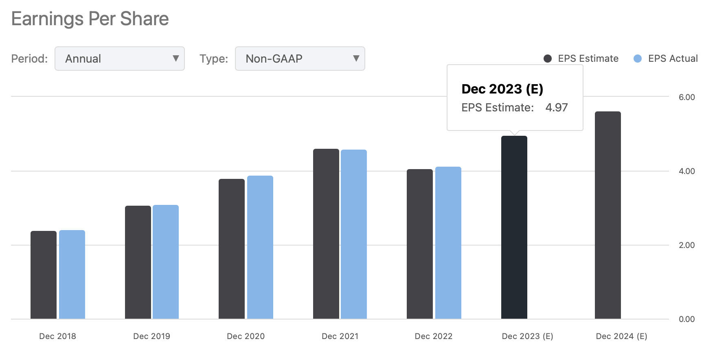
Task: Click the Dec 2022 EPS Estimate bar
Action: coord(420,244)
